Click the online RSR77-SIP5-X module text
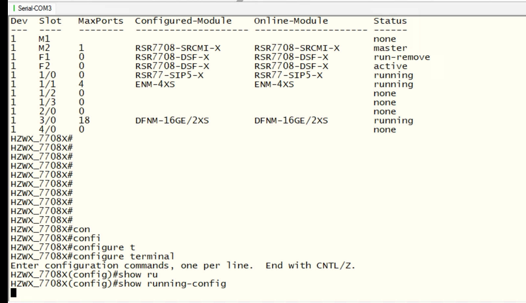 coord(288,75)
